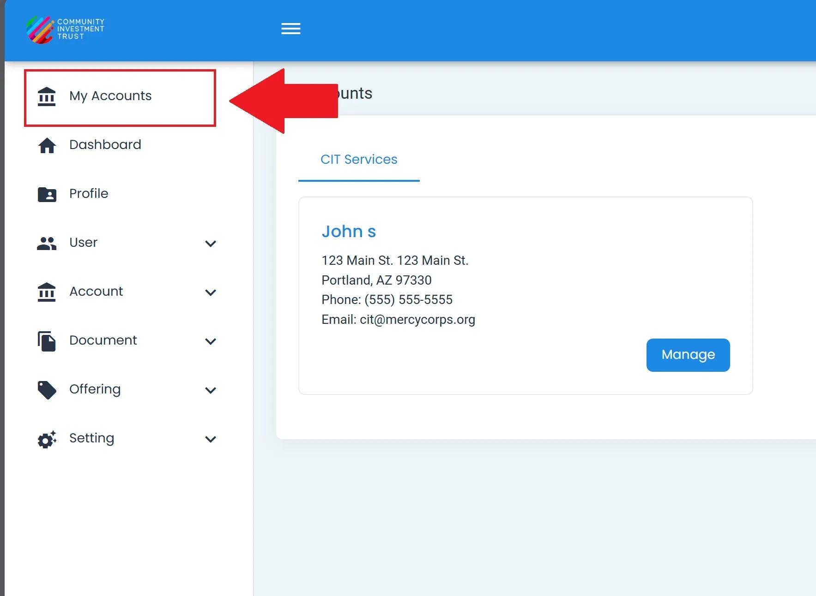This screenshot has width=816, height=596.
Task: Expand the User submenu chevron
Action: coord(211,244)
